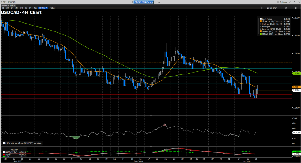Open chart settings gear icon
The image size is (301, 163).
(x=296, y=8)
